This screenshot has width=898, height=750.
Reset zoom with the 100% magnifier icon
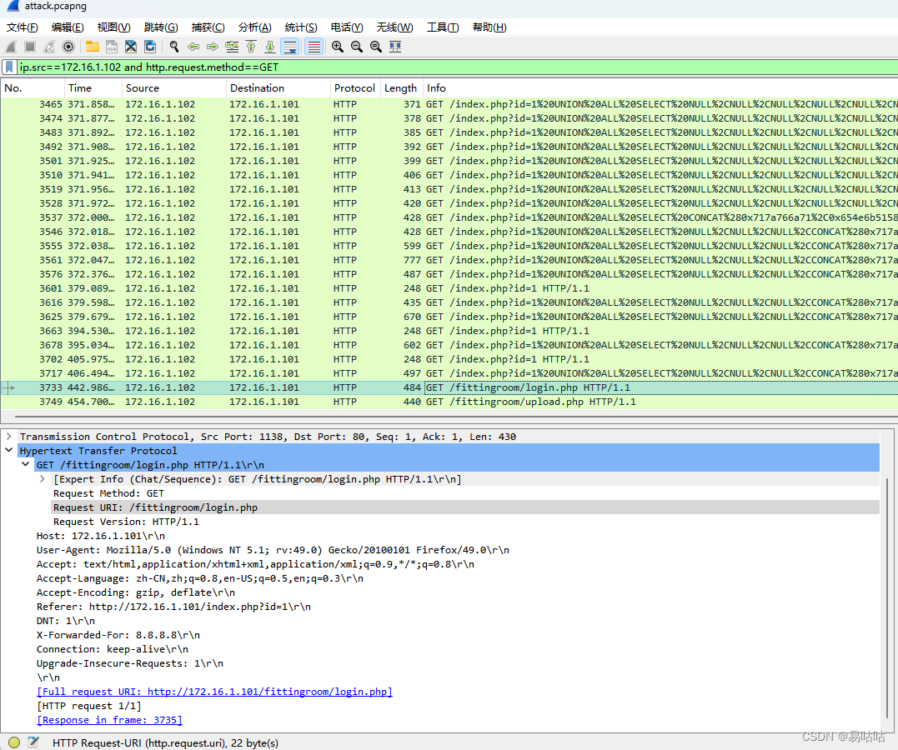(x=374, y=47)
